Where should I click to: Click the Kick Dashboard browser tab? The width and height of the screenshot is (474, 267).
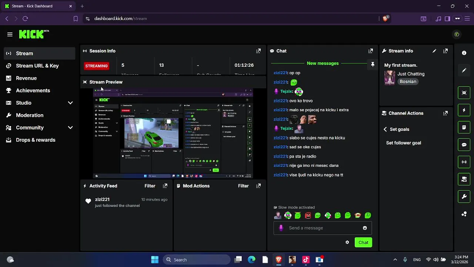(39, 6)
